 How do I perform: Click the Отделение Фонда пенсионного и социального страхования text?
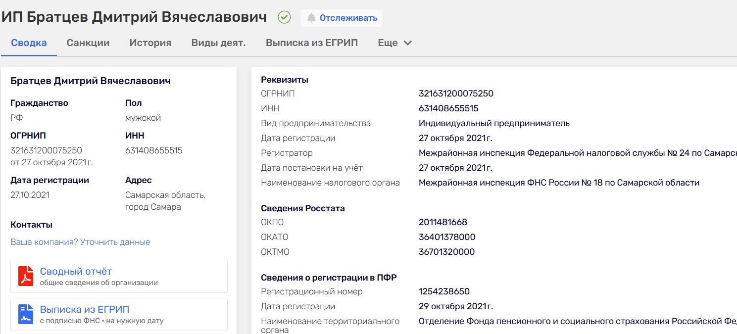click(x=578, y=321)
